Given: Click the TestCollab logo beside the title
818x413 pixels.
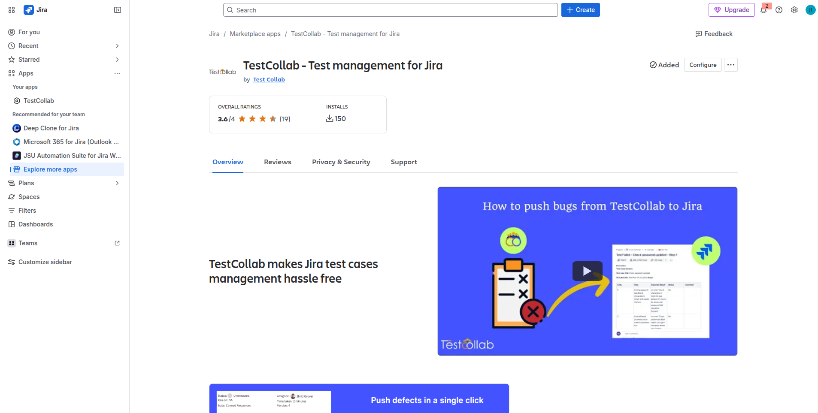Looking at the screenshot, I should click(x=222, y=72).
